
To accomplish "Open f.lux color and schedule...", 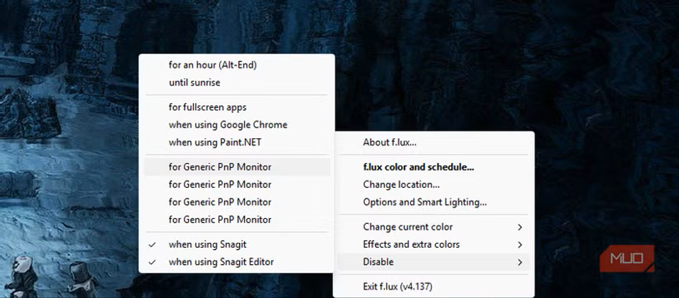I will 418,167.
